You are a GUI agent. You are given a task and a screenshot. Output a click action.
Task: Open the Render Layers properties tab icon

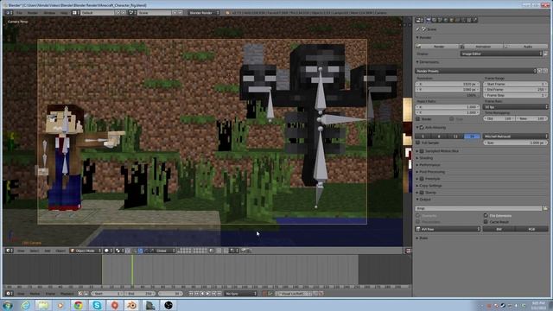(435, 20)
